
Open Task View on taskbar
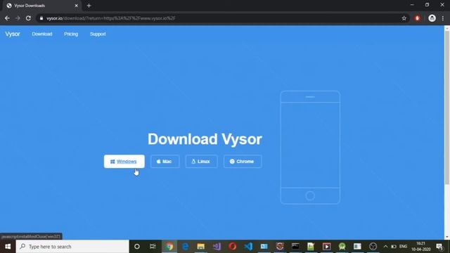(153, 247)
